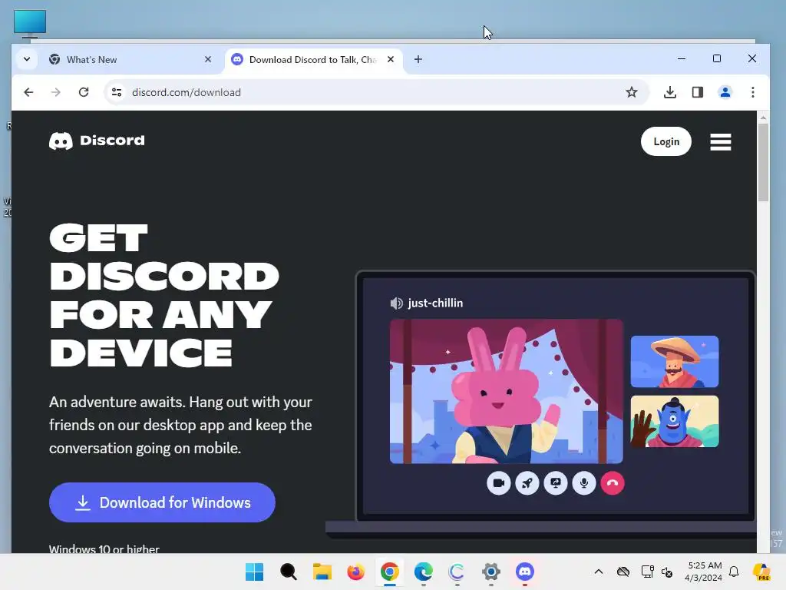Viewport: 786px width, 590px height.
Task: Click the microphone icon in call controls
Action: coord(584,483)
